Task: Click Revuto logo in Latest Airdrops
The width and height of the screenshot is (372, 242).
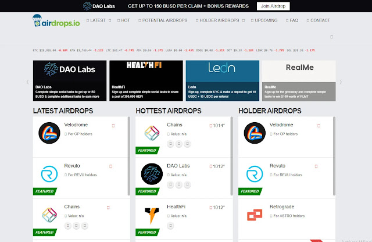Action: pyautogui.click(x=49, y=174)
